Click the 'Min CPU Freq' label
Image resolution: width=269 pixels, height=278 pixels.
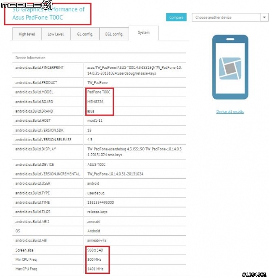coord(26,260)
